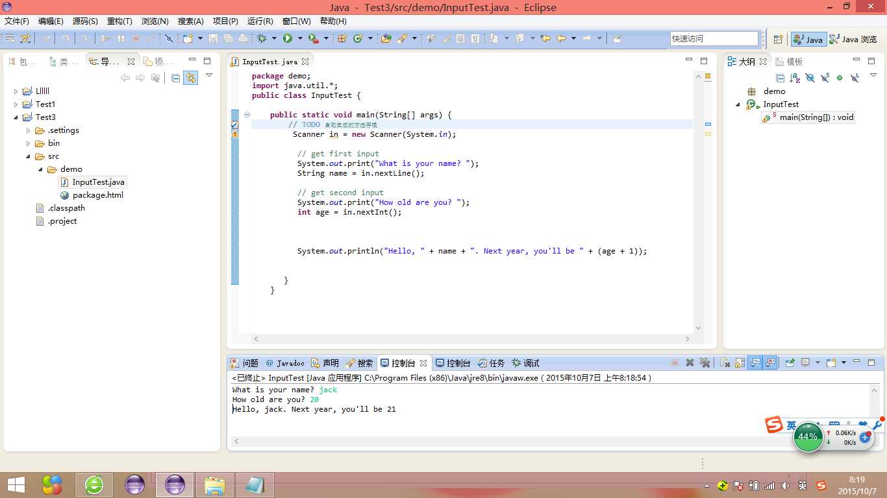Open navigator view menu triangle
Viewport: 887px width, 498px height.
point(209,75)
